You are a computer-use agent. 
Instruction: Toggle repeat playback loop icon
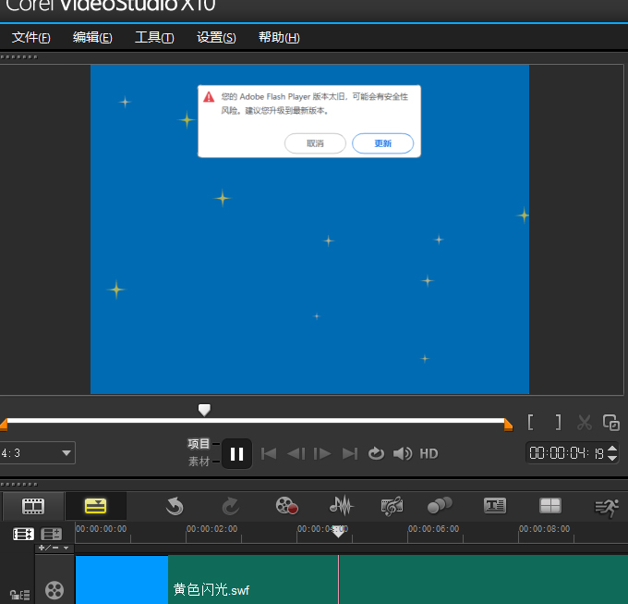coord(376,453)
